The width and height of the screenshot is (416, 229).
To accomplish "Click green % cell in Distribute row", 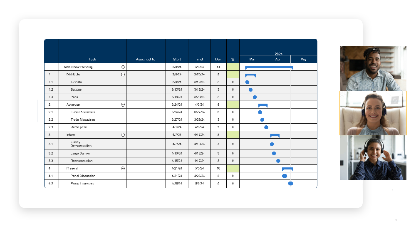I will (233, 75).
